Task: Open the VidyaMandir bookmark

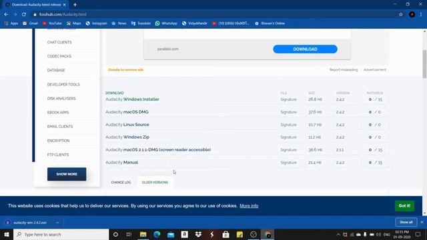Action: [x=194, y=23]
